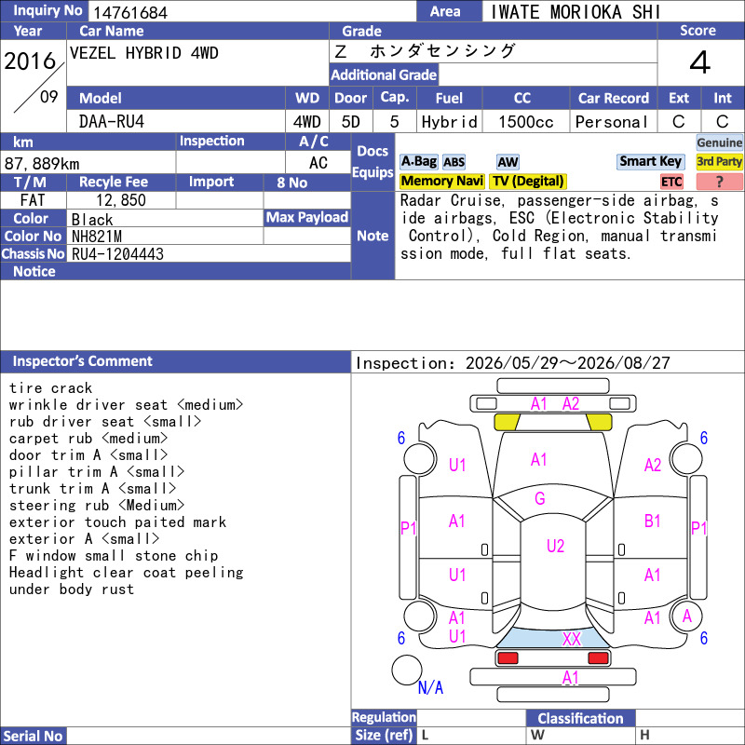This screenshot has height=745, width=745.
Task: Click the G mark on the windshield
Action: click(540, 498)
